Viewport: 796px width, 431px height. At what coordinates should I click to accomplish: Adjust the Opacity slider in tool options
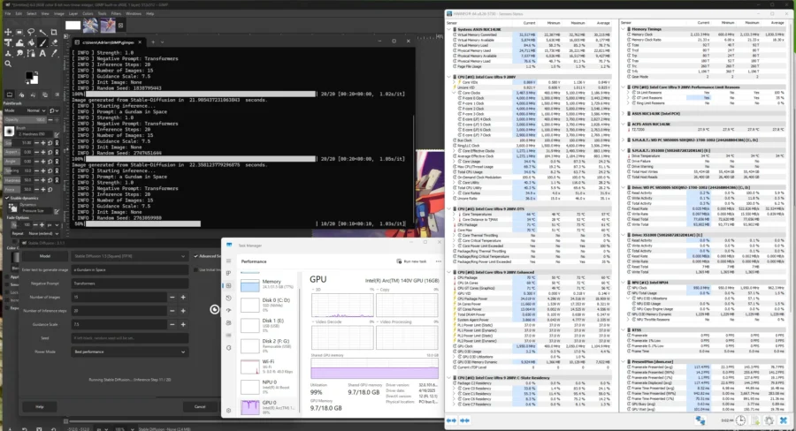[x=26, y=119]
